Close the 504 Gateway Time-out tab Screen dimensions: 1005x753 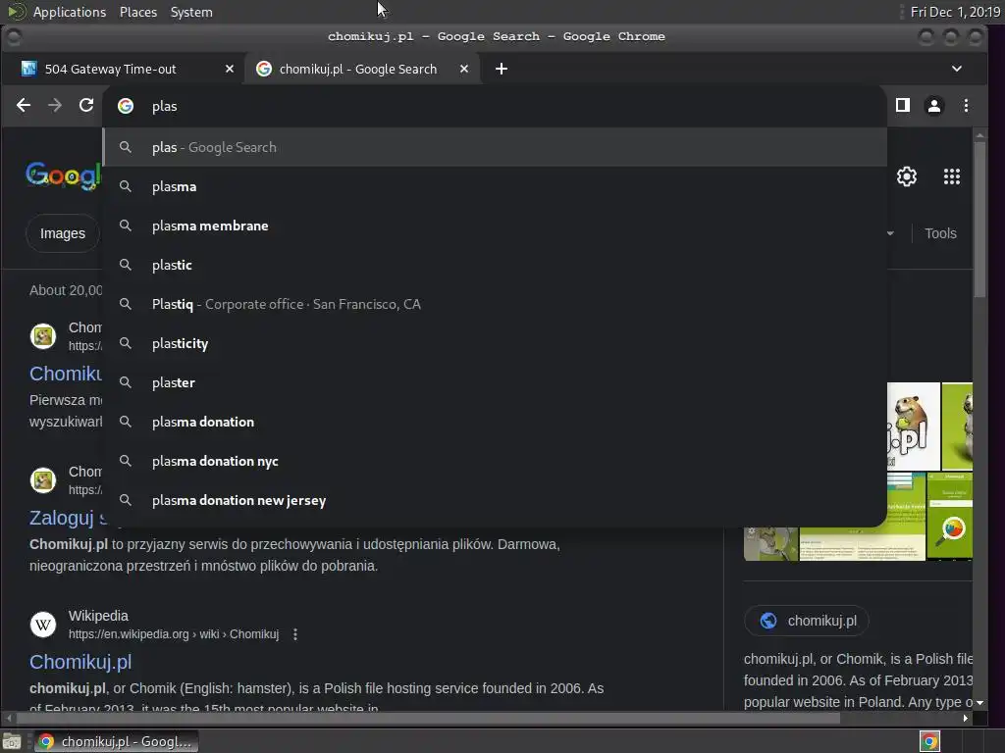point(230,69)
